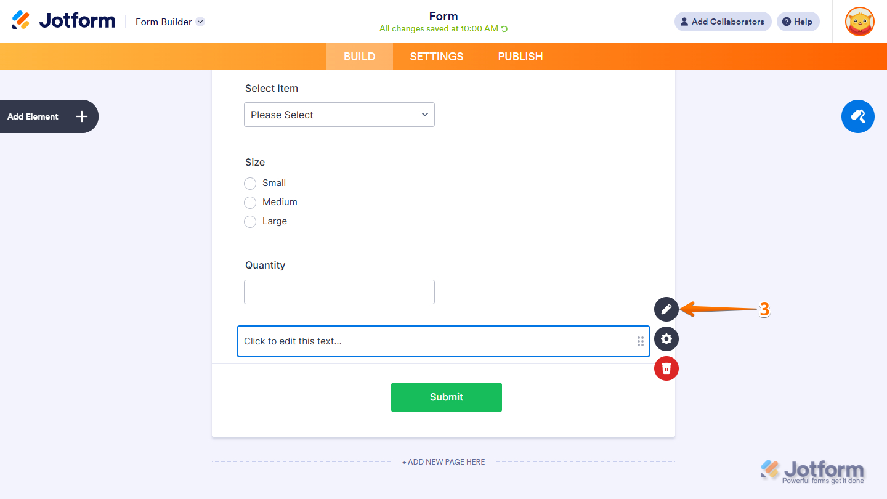Select Large under Size
The width and height of the screenshot is (887, 499).
tap(250, 221)
